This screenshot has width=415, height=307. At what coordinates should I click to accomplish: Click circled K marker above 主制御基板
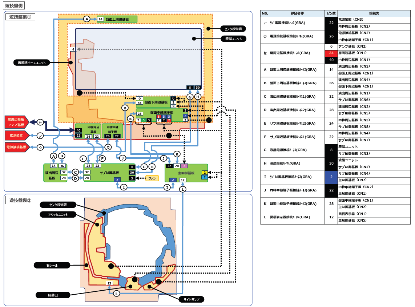pos(177,154)
